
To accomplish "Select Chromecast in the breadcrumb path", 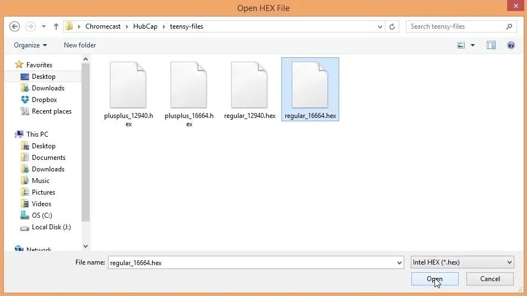I will coord(103,26).
